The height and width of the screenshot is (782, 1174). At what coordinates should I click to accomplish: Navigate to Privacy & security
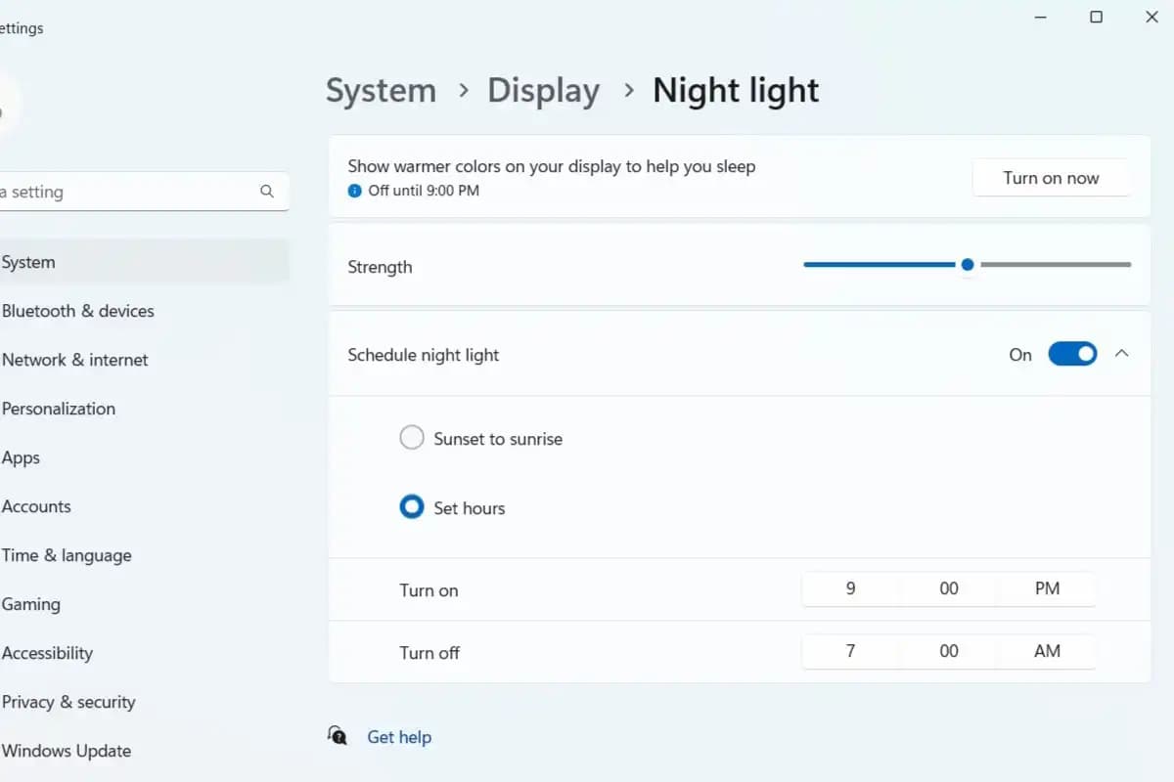click(68, 702)
